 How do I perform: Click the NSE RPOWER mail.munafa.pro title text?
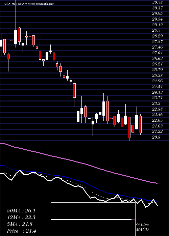[29, 4]
